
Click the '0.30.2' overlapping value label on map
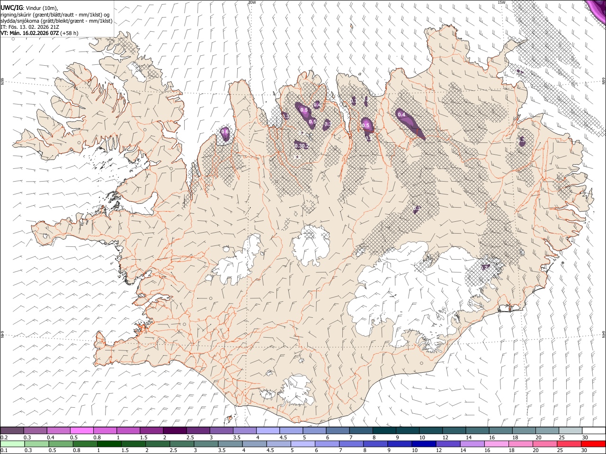coord(302,146)
